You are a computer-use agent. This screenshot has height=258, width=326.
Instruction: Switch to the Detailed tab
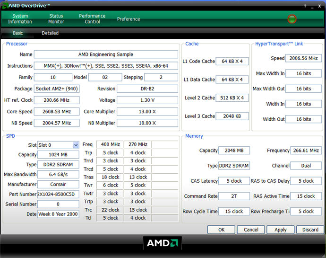point(50,33)
